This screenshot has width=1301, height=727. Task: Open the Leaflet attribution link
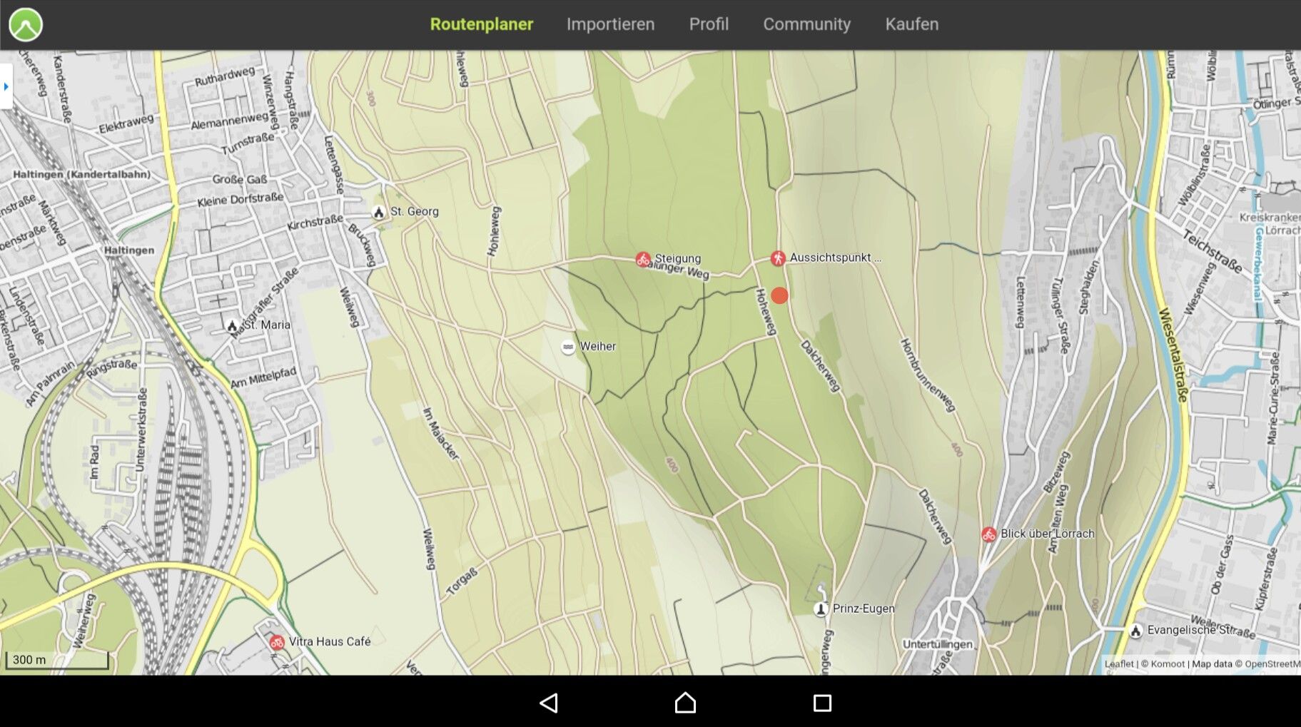pos(1118,664)
